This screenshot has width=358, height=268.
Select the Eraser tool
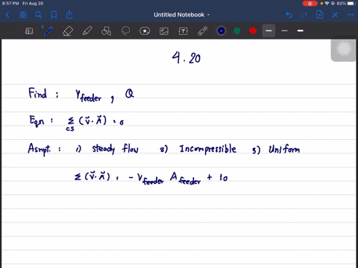(68, 31)
